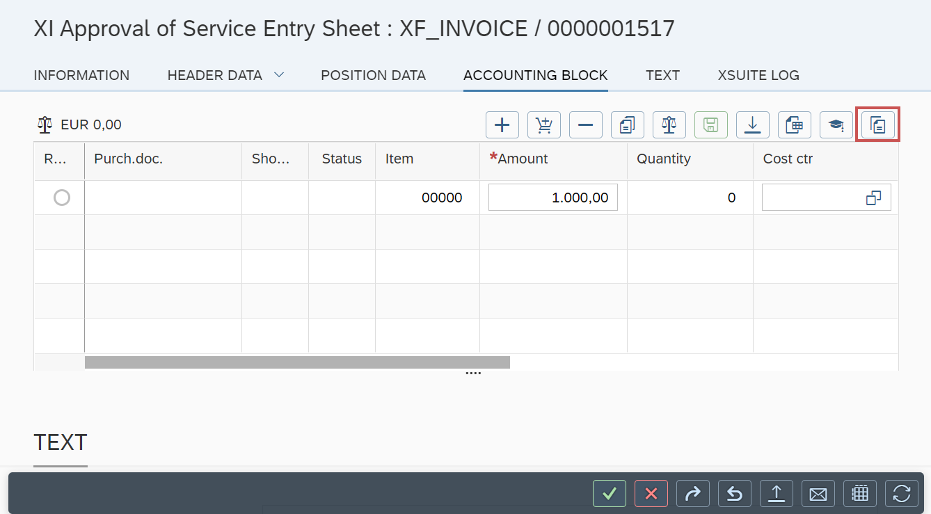931x514 pixels.
Task: Reject using the red X button
Action: (651, 494)
